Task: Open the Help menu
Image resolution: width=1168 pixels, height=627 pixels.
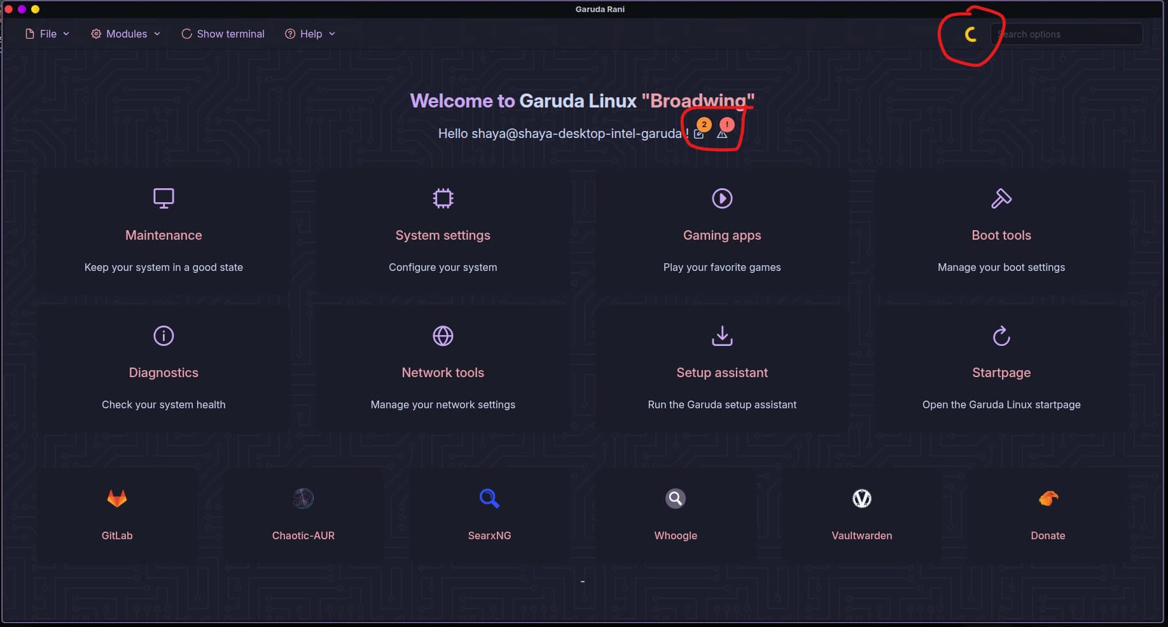Action: pyautogui.click(x=310, y=34)
